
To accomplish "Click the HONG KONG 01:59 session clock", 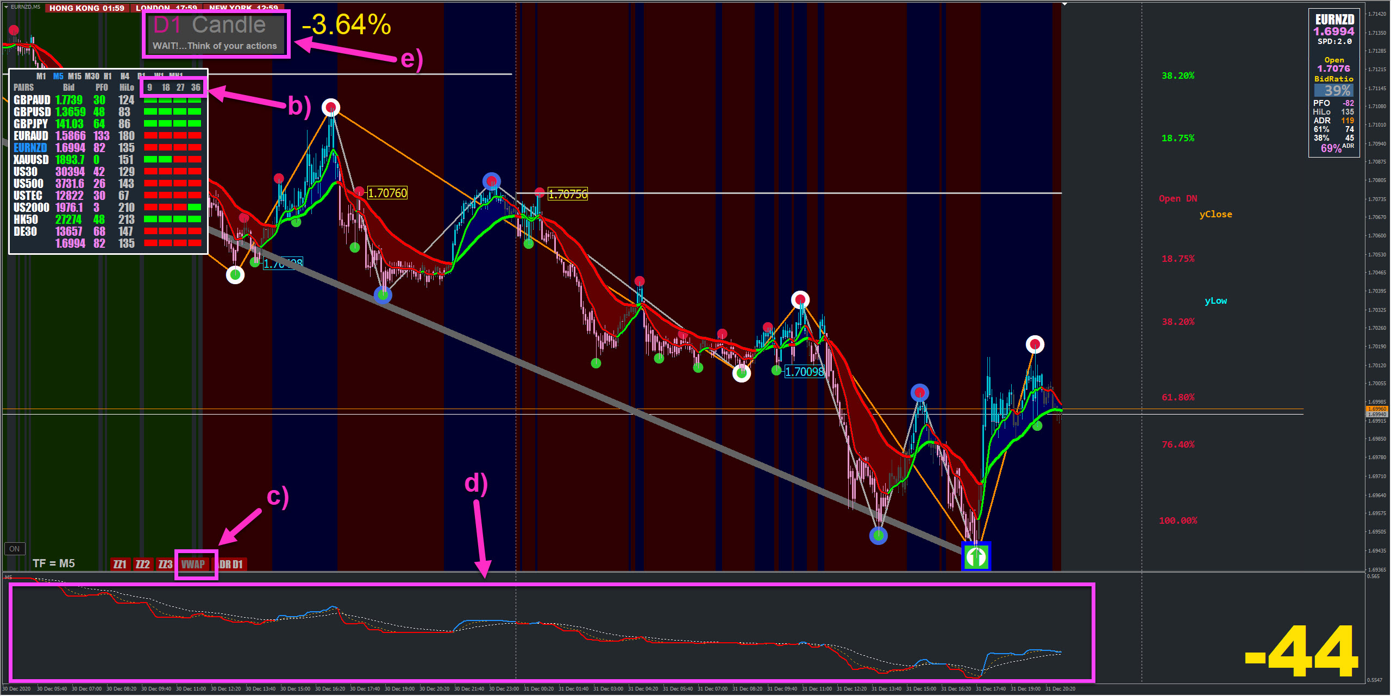I will click(87, 8).
